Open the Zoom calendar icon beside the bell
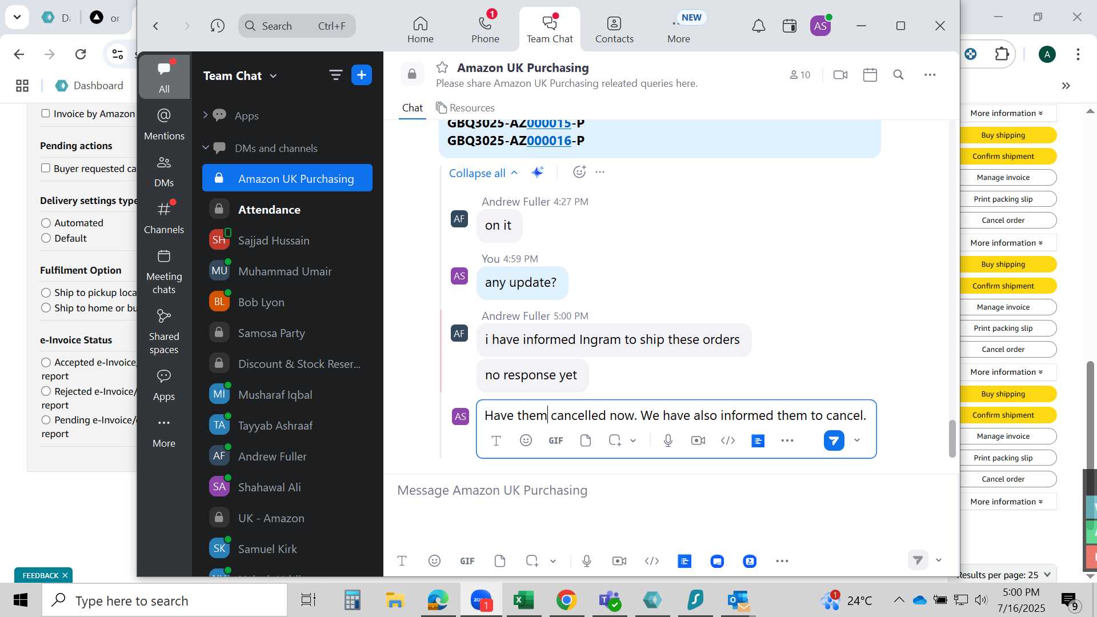Screen dimensions: 1097x617 tap(790, 26)
